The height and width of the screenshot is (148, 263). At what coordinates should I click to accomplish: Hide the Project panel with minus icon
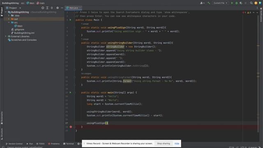[x=62, y=8]
